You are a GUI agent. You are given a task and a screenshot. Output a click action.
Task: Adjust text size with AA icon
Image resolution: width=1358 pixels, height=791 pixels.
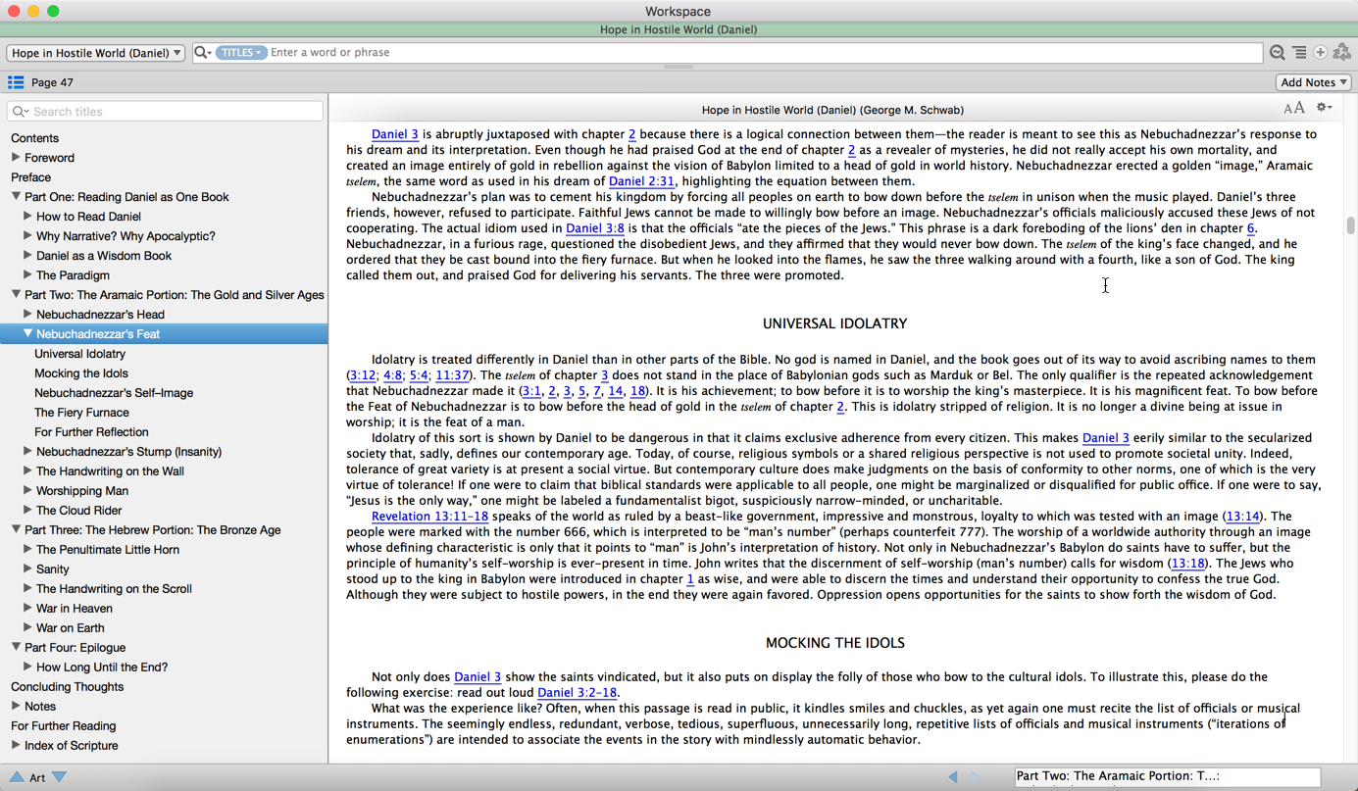click(x=1294, y=109)
